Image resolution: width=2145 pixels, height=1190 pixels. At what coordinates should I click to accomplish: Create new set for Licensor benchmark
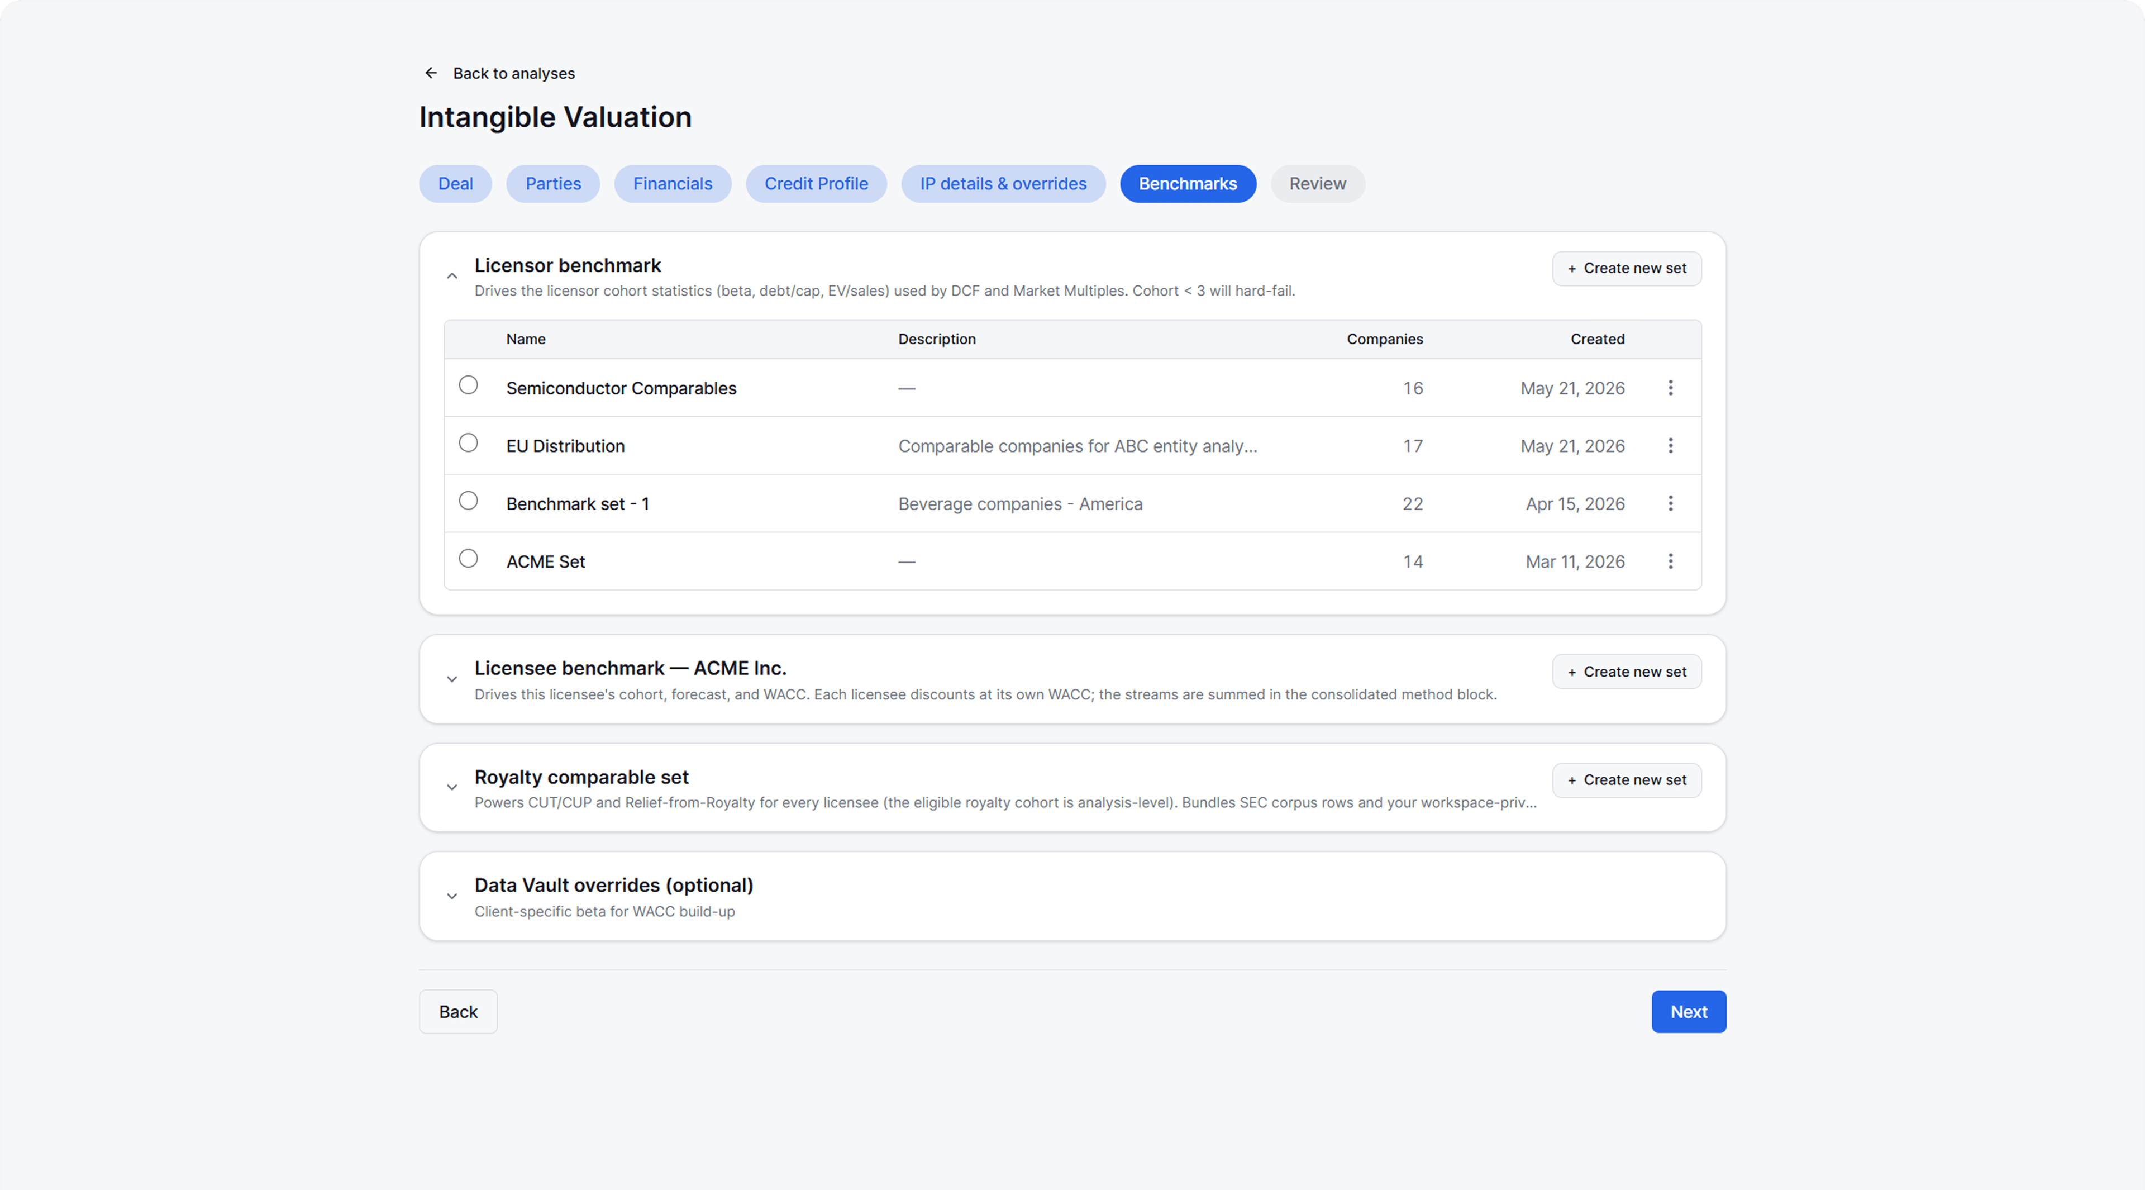pyautogui.click(x=1627, y=269)
